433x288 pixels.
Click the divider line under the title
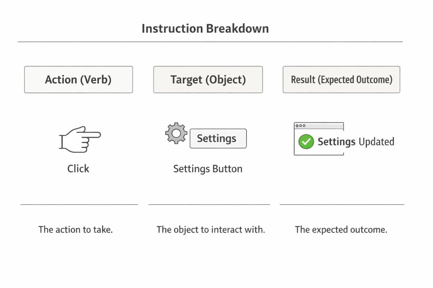pyautogui.click(x=210, y=42)
